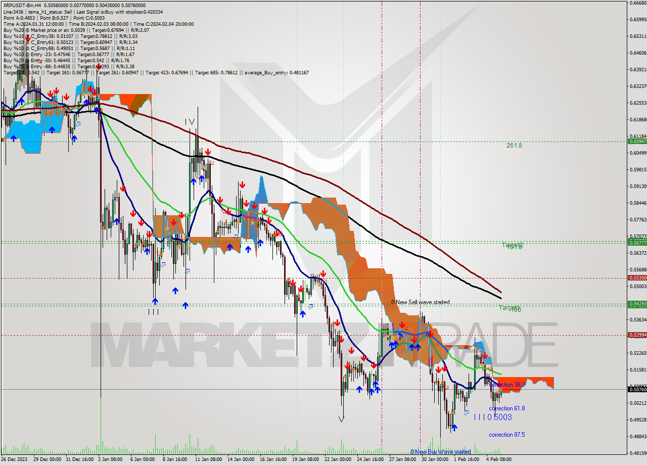Screen dimensions: 647x465
Task: Click the red 0.52994 price tag
Action: 637,335
